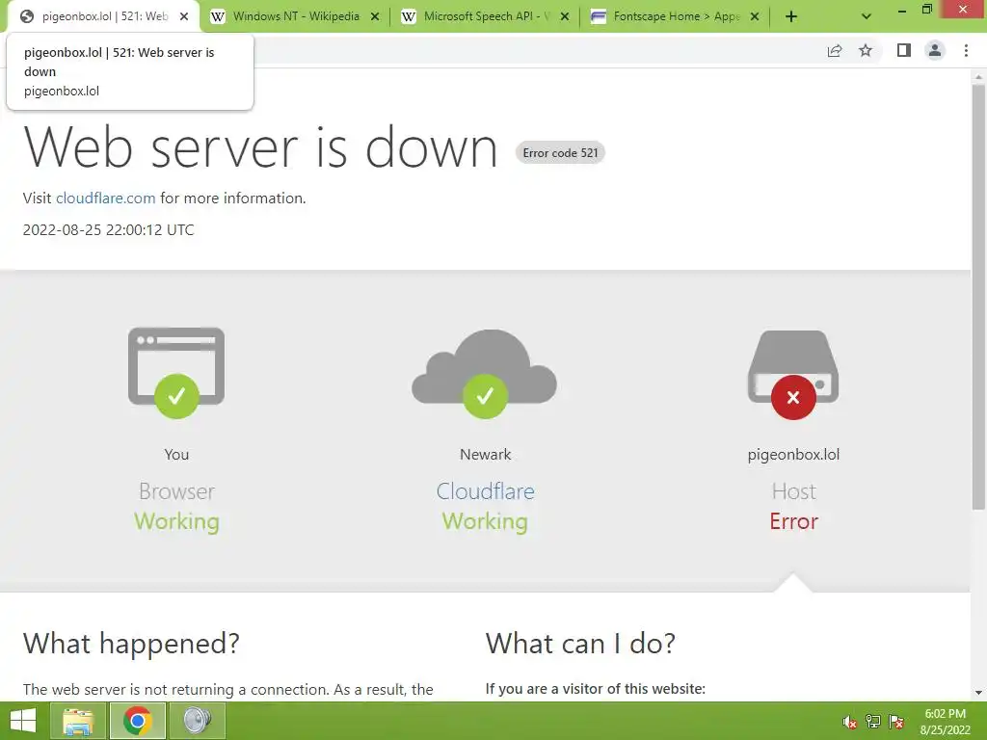This screenshot has height=740, width=987.
Task: Bookmark this page with the star
Action: pyautogui.click(x=866, y=50)
